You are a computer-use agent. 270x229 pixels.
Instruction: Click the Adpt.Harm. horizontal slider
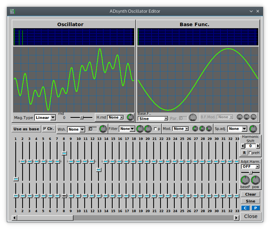click(250, 172)
